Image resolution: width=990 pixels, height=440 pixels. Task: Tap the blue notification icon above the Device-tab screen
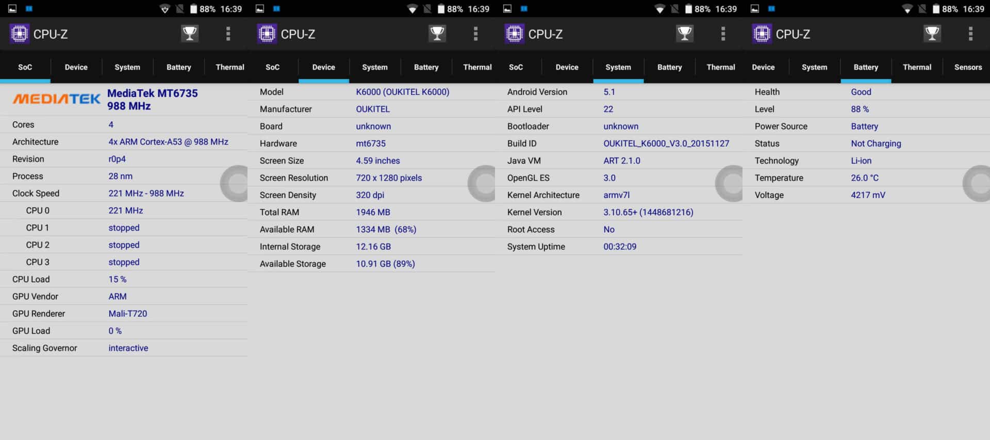click(x=277, y=9)
